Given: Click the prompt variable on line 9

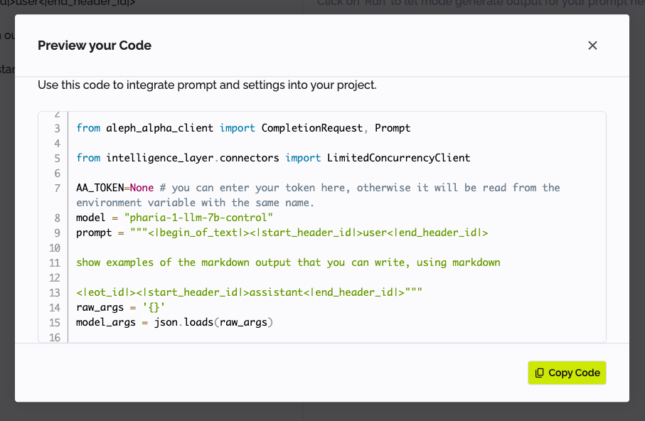Looking at the screenshot, I should tap(94, 233).
